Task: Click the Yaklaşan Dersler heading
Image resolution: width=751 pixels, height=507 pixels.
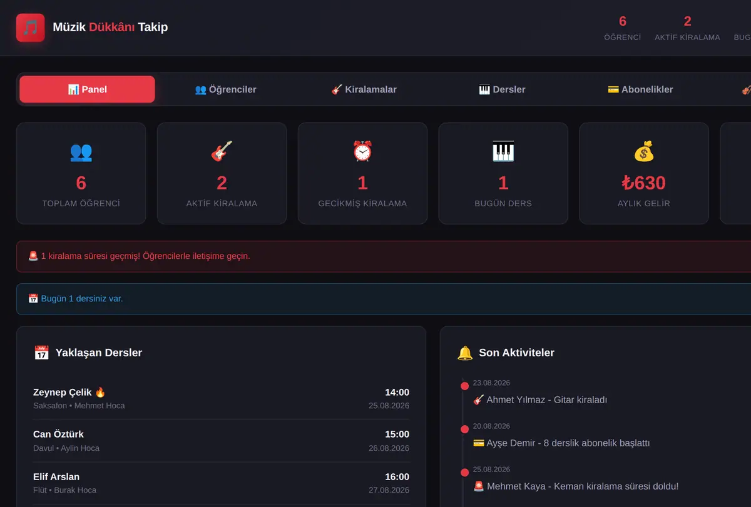Action: click(x=99, y=353)
